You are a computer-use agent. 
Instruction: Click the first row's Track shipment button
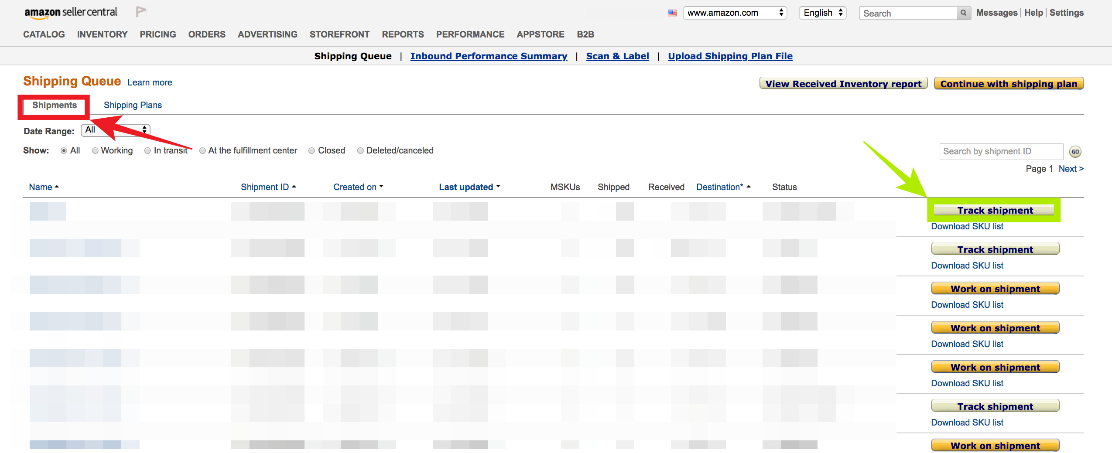[x=995, y=210]
